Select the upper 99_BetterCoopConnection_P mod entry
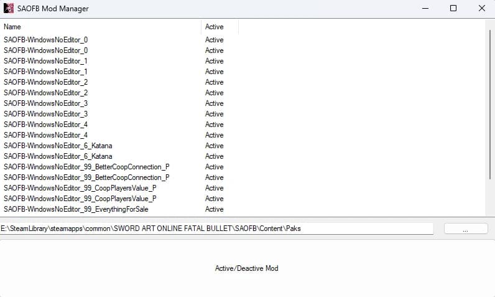The width and height of the screenshot is (495, 297). (x=87, y=167)
